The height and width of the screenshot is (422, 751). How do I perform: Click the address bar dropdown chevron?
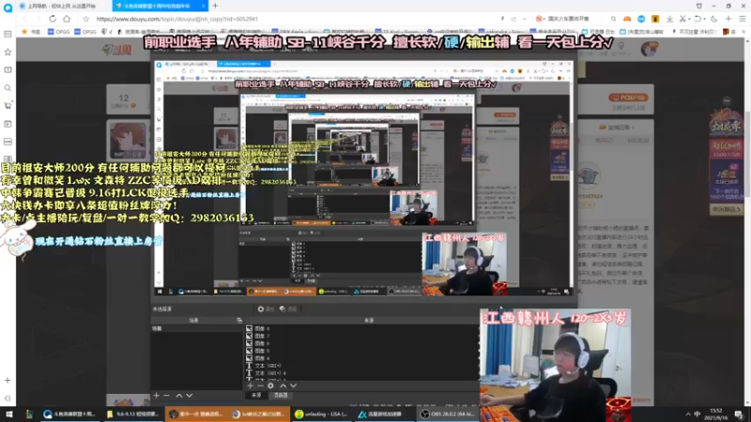click(x=525, y=19)
